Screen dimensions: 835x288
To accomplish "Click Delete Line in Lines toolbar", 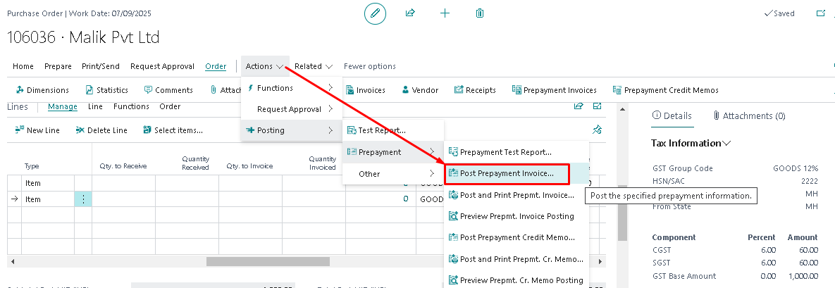I will click(x=101, y=130).
